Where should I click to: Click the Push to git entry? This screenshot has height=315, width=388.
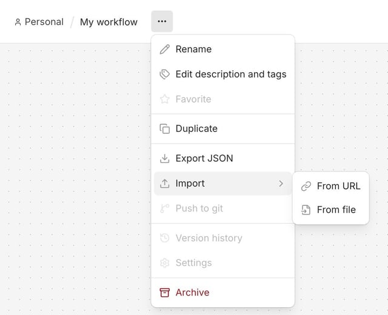(x=222, y=208)
